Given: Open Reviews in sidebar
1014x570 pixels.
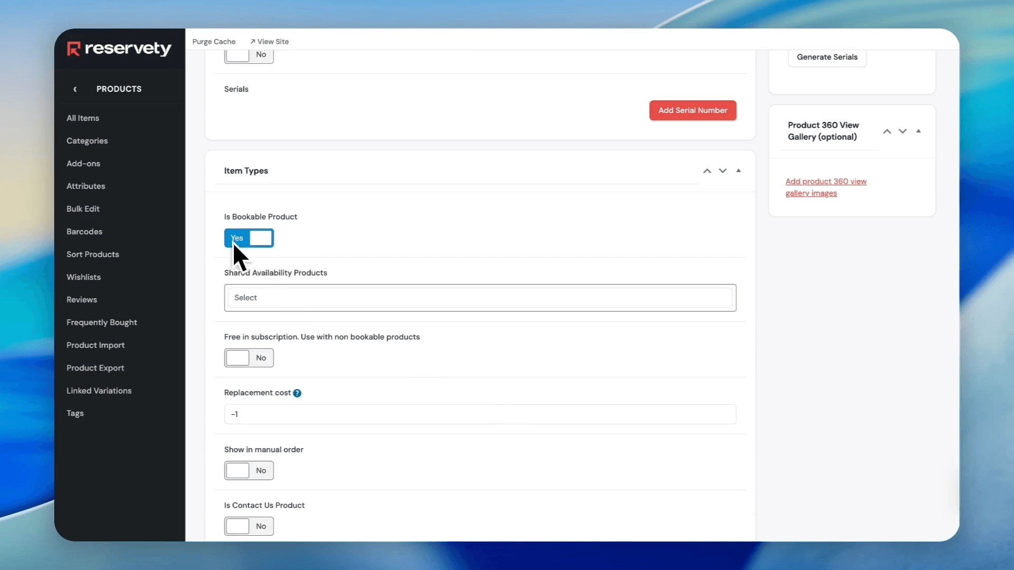Looking at the screenshot, I should point(82,300).
